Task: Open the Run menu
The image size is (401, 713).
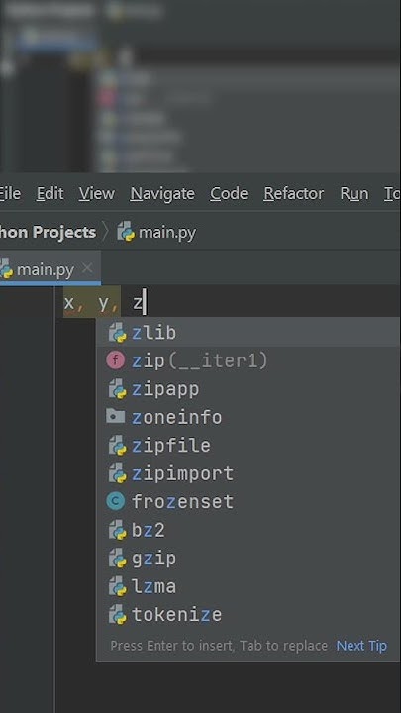Action: (354, 194)
